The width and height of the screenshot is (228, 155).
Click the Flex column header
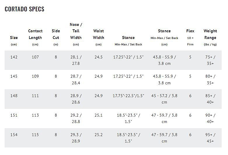pos(190,31)
